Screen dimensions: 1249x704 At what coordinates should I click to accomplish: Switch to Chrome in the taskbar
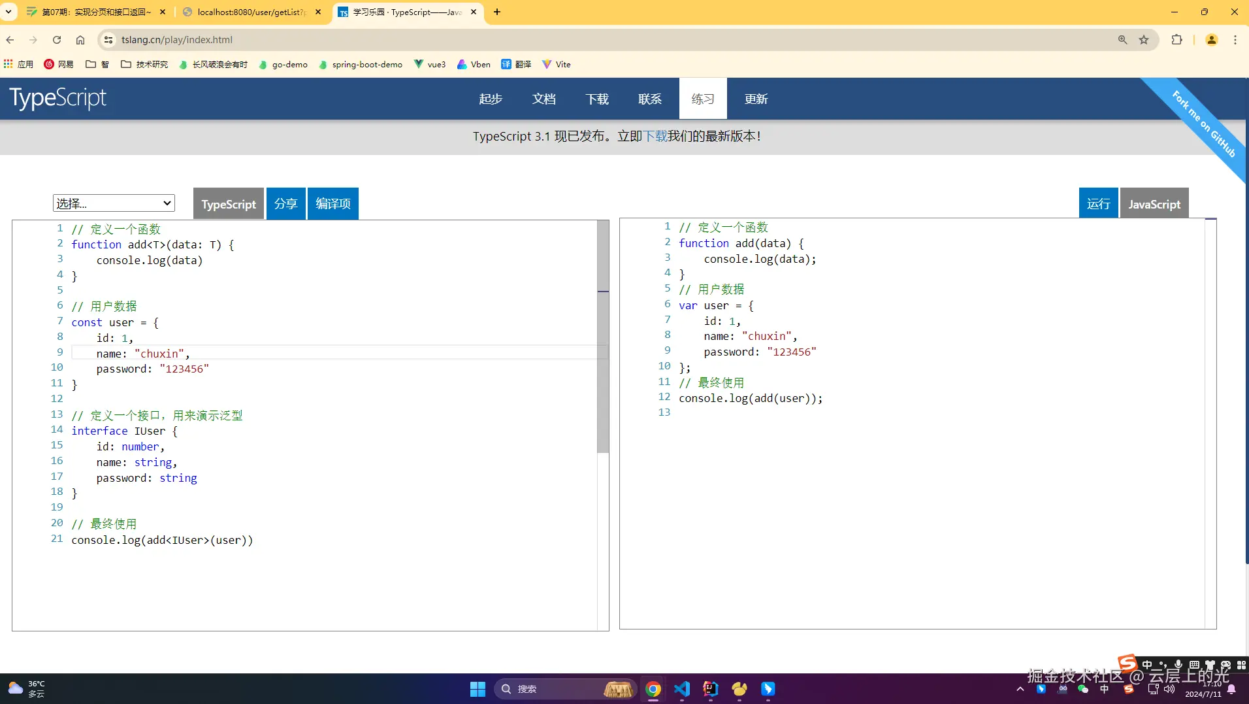[653, 689]
